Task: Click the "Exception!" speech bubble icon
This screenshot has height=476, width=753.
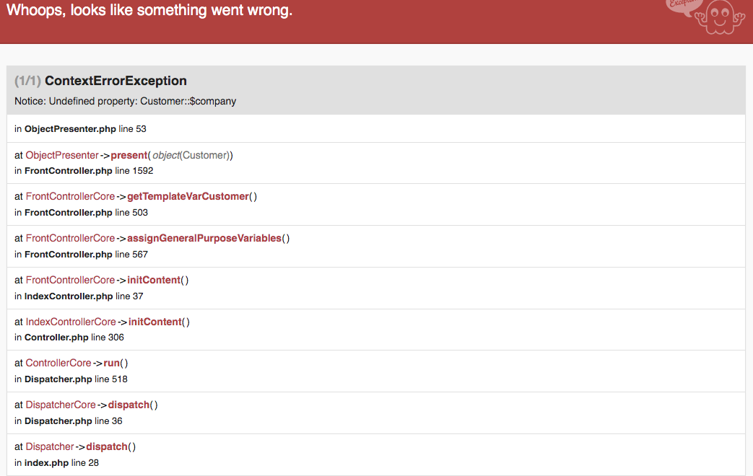Action: click(x=682, y=9)
